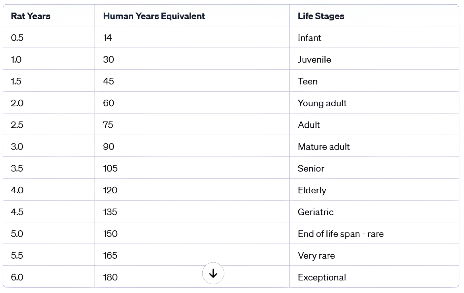Image resolution: width=464 pixels, height=293 pixels.
Task: Click the Juvenile life stage cell
Action: 315,59
